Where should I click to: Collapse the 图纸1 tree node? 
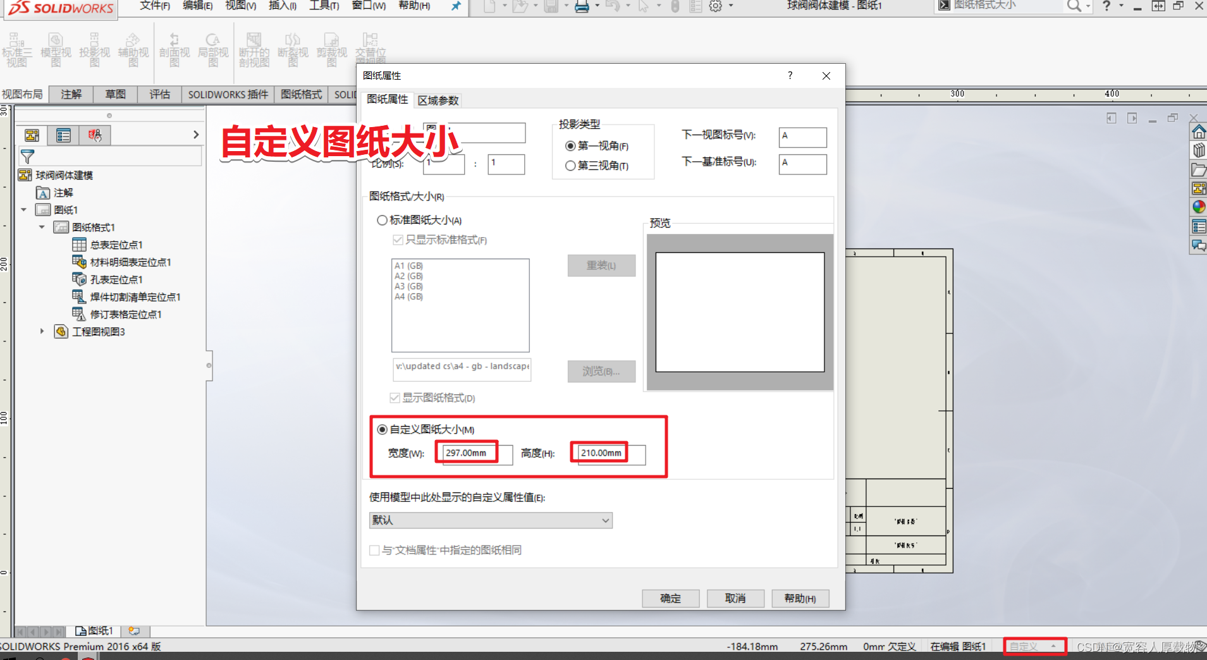pos(24,210)
